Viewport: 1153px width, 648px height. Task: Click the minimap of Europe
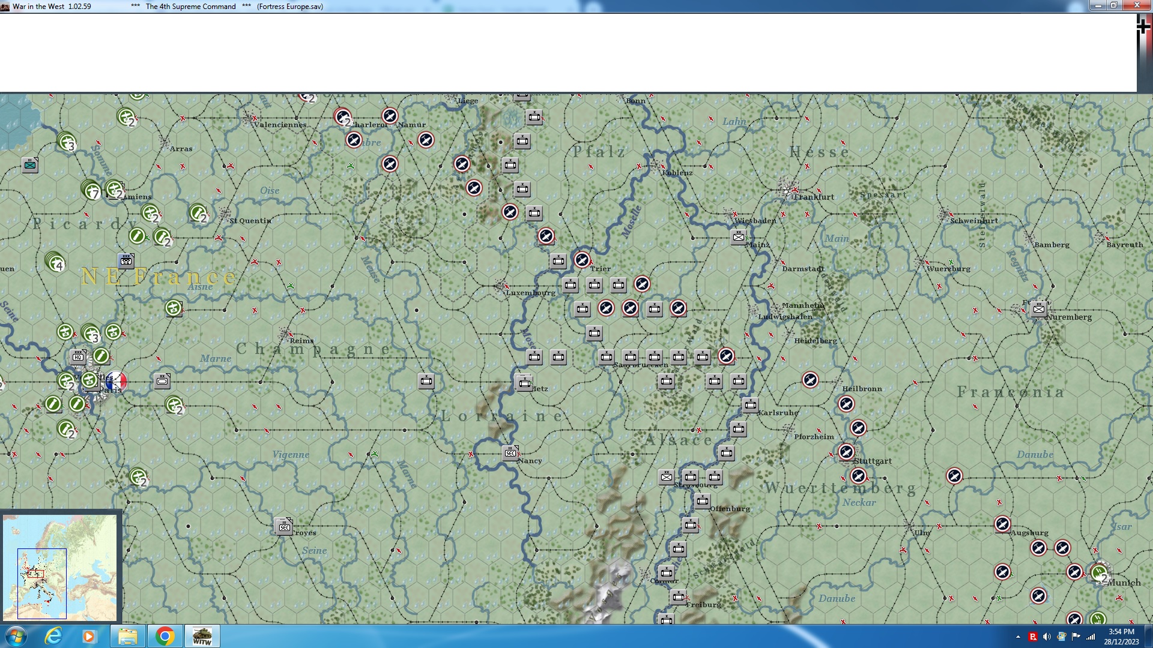click(60, 567)
